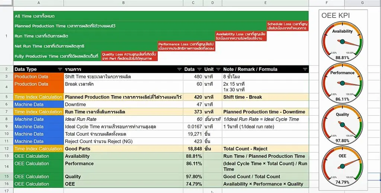Click the Performance Loss red box
This screenshot has height=193, width=381.
(x=186, y=46)
